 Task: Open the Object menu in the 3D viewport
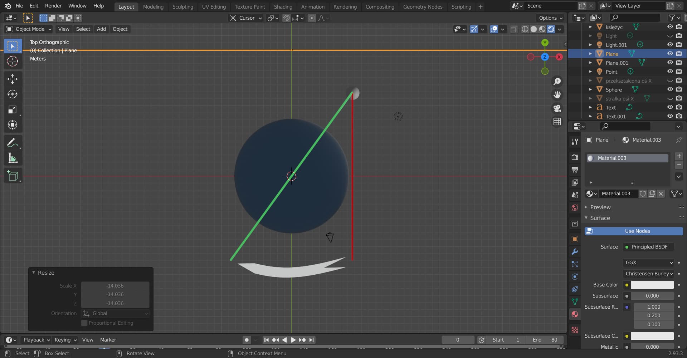120,29
